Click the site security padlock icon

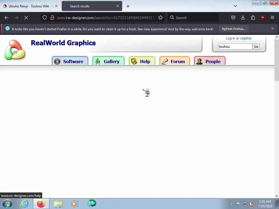click(52, 17)
